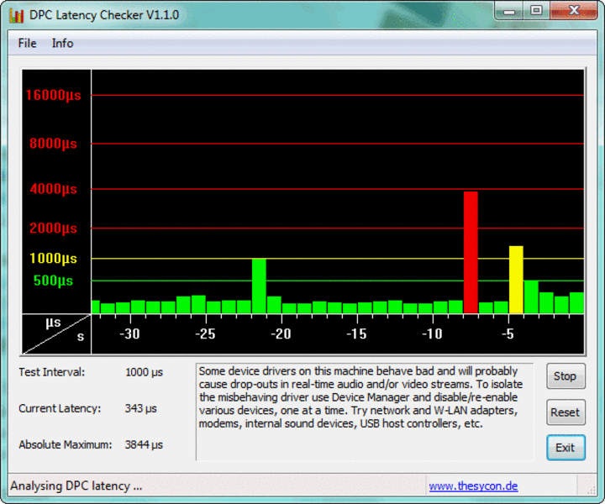Click the yellow latency bar in the graph
This screenshot has height=504, width=605.
click(x=516, y=280)
